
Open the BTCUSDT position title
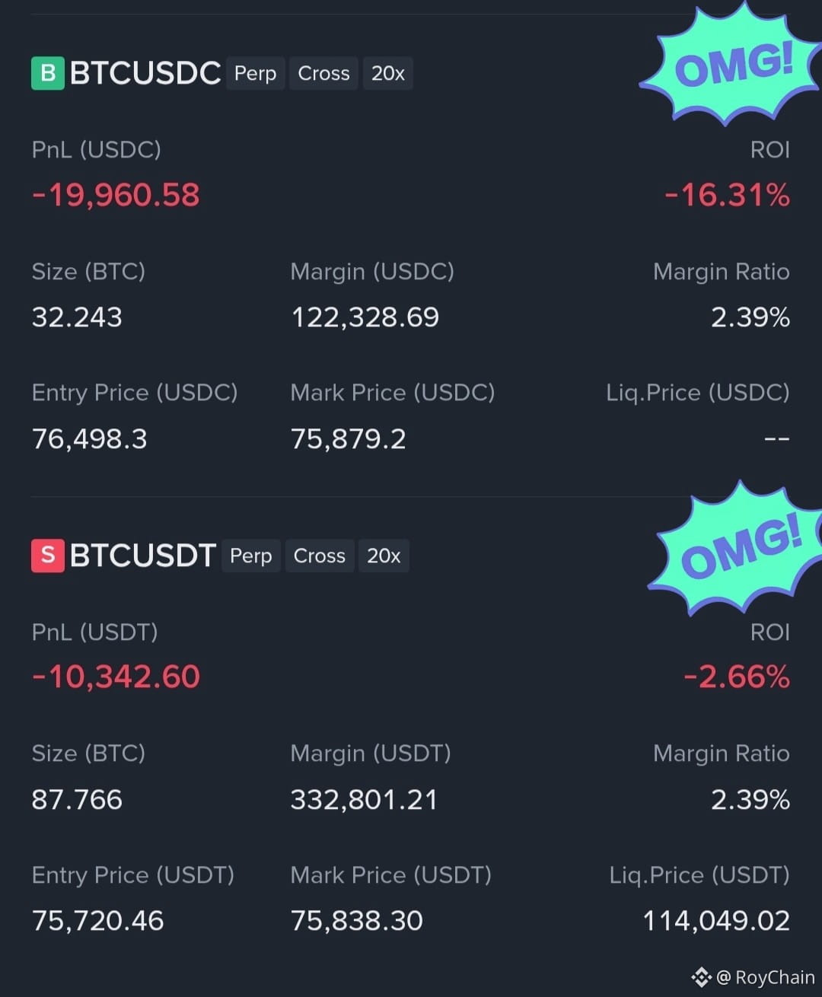[143, 556]
